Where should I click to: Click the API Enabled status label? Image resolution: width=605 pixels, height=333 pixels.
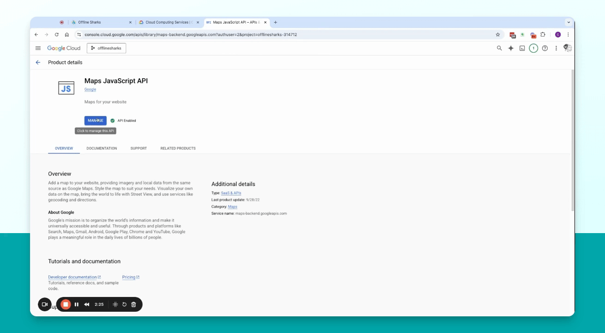(x=127, y=121)
